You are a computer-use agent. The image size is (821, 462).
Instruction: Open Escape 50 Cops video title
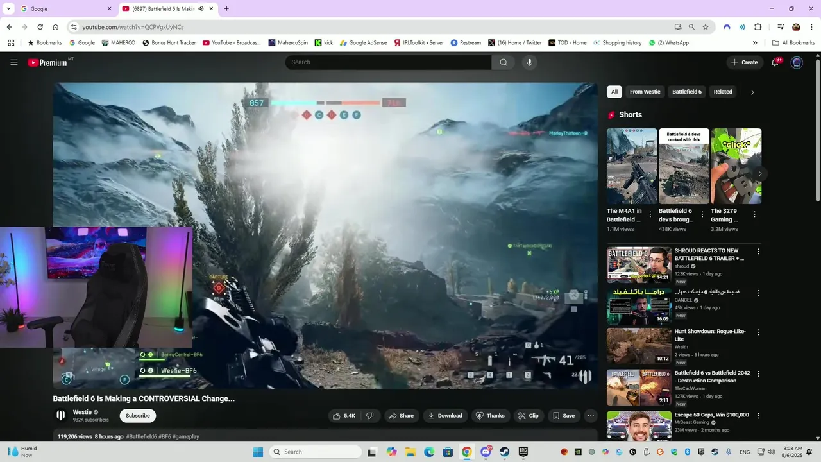(x=711, y=415)
